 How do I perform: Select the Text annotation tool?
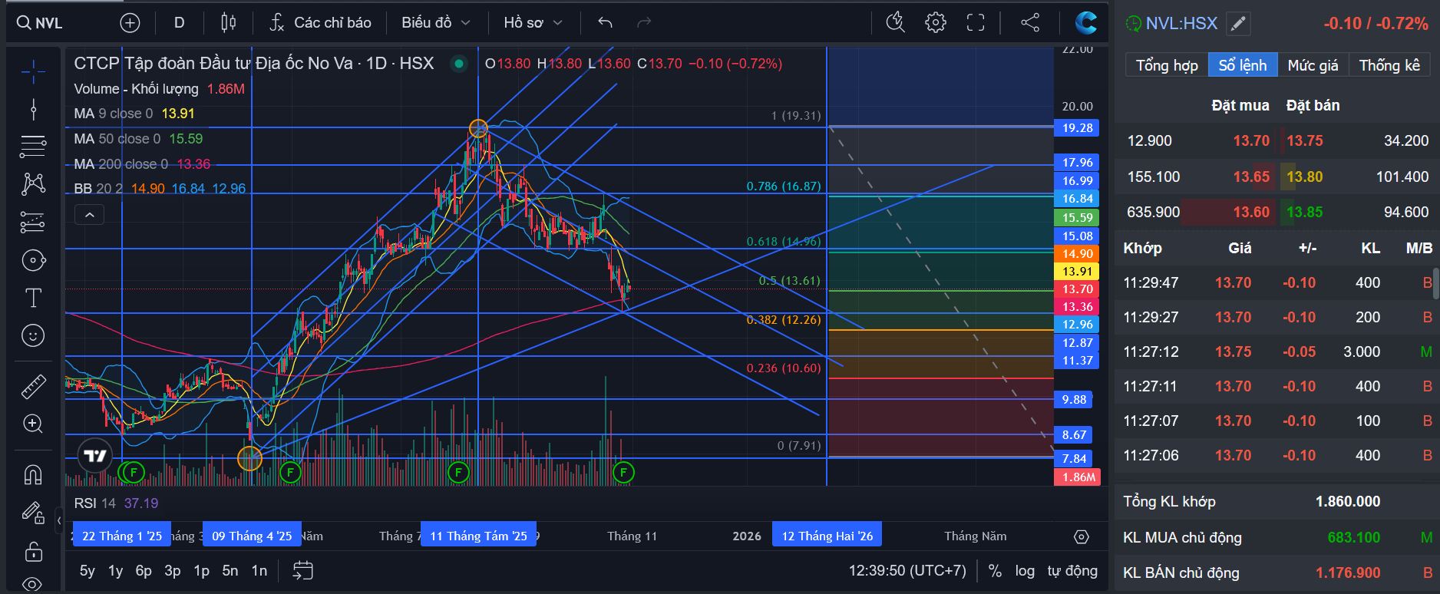point(33,298)
